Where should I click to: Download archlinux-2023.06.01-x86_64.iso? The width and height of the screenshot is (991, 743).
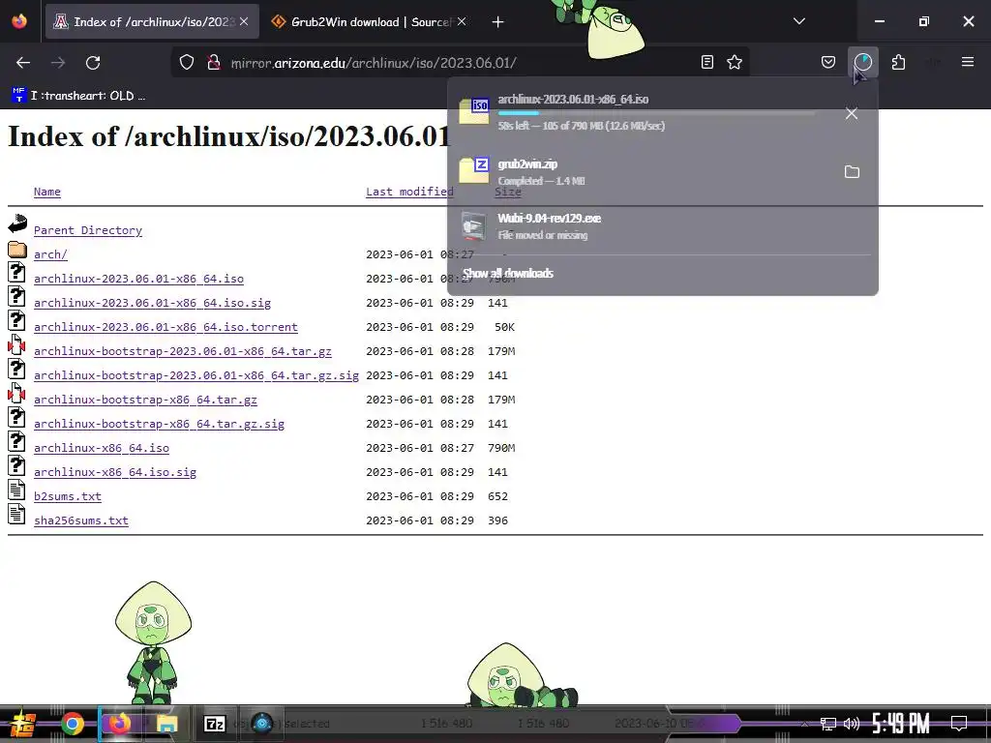138,279
